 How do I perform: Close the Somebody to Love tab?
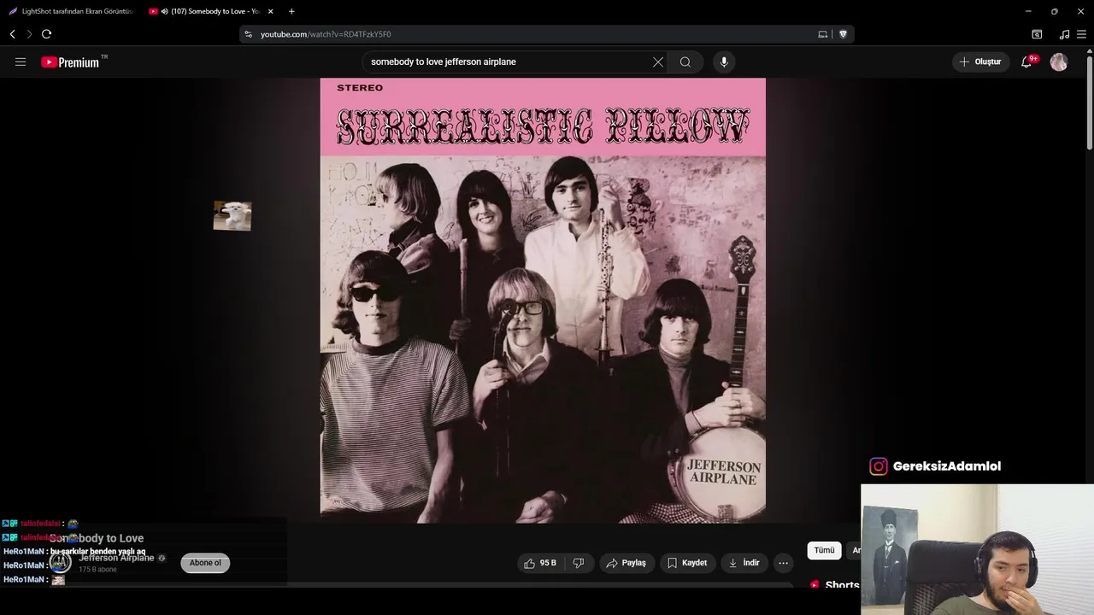click(270, 11)
